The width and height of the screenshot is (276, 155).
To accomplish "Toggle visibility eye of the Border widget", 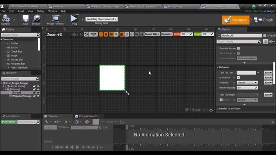I will click(38, 93).
